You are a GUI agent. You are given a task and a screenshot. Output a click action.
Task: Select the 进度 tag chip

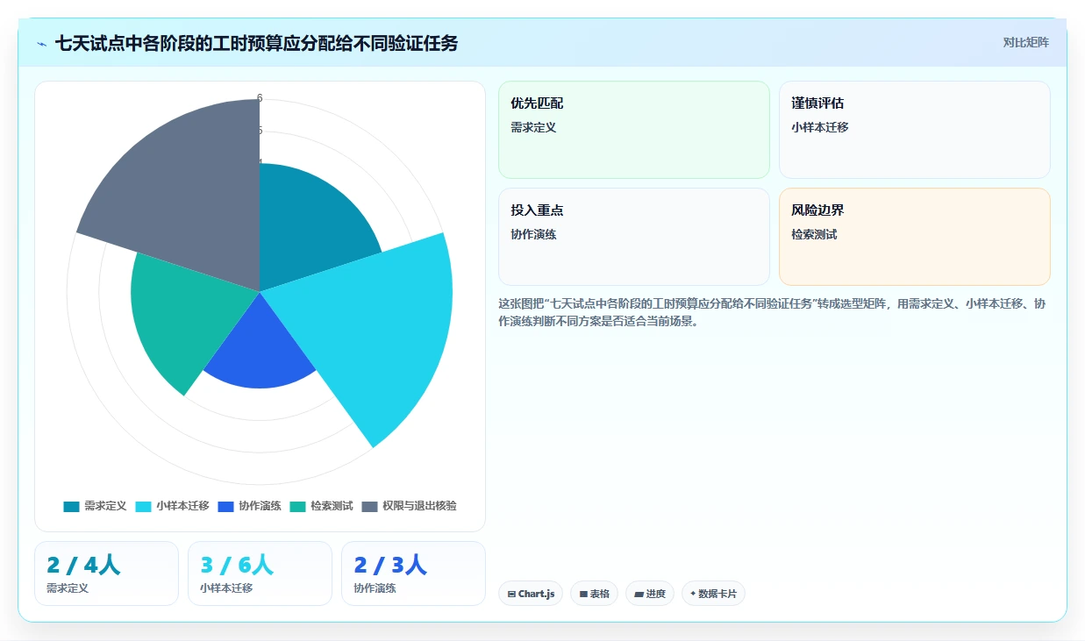pos(650,594)
